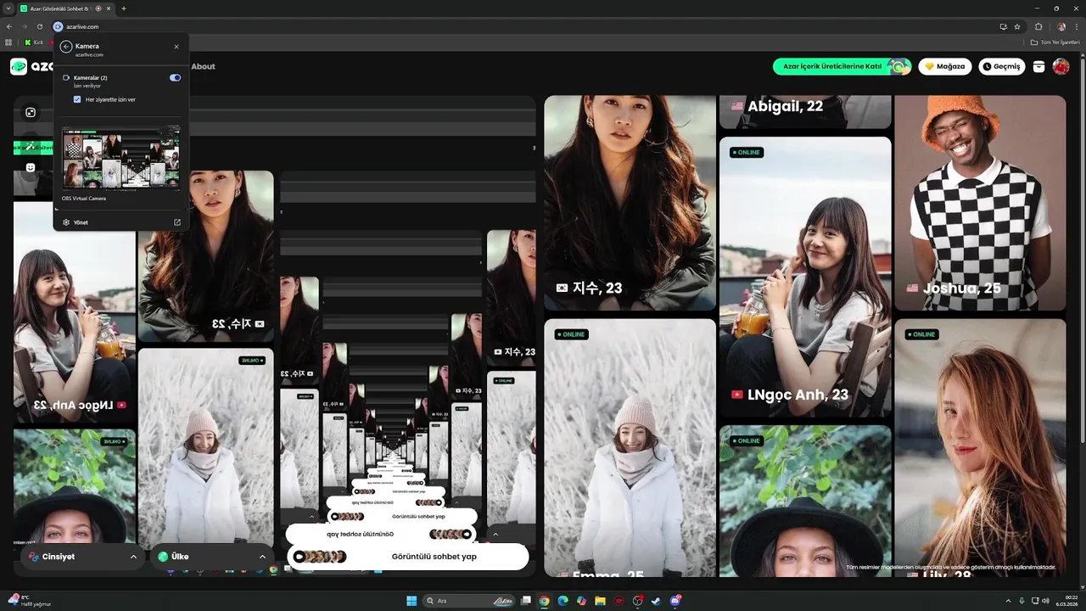Show hidden system tray icons
Image resolution: width=1086 pixels, height=611 pixels.
pyautogui.click(x=1008, y=601)
